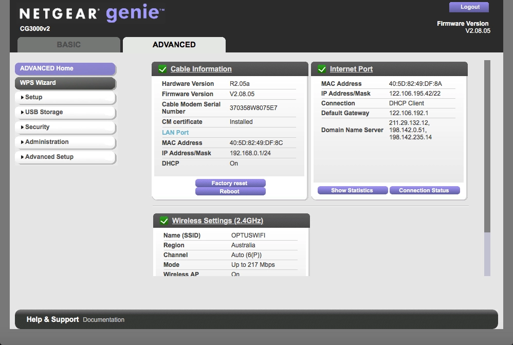Click the Channel value Auto (6(P))
The image size is (513, 345).
coord(246,255)
